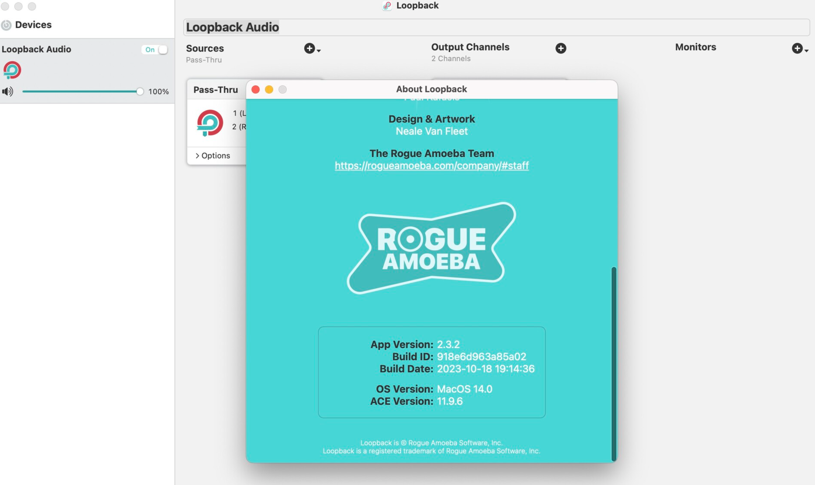Add an output channel with the plus icon

[561, 48]
